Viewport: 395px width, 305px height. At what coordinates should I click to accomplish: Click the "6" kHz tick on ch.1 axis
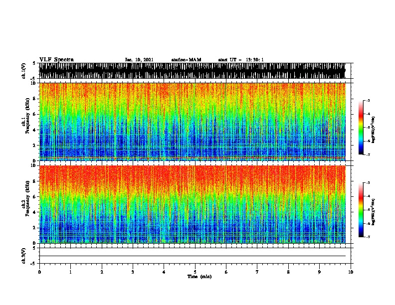point(35,115)
